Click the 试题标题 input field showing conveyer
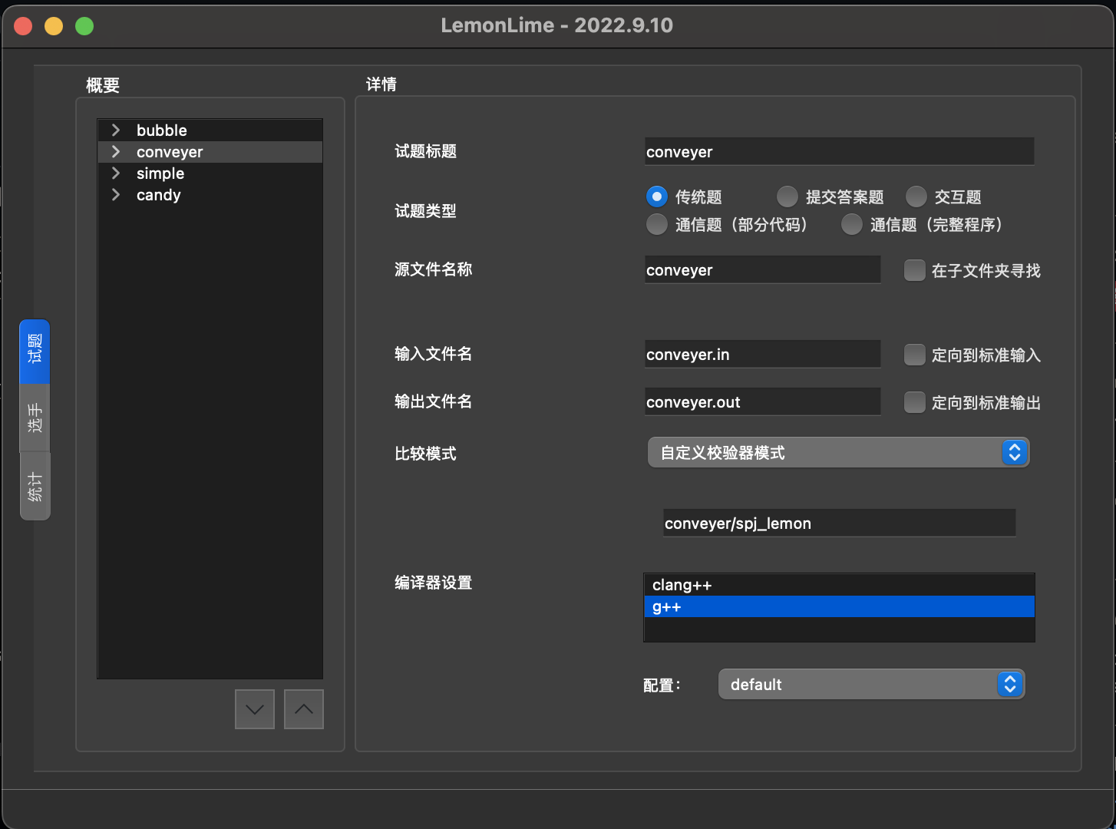Screen dimensions: 1116x829 (x=839, y=151)
